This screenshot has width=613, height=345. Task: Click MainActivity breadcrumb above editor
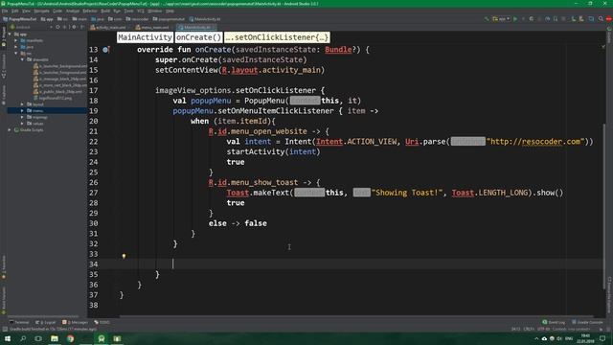(145, 37)
